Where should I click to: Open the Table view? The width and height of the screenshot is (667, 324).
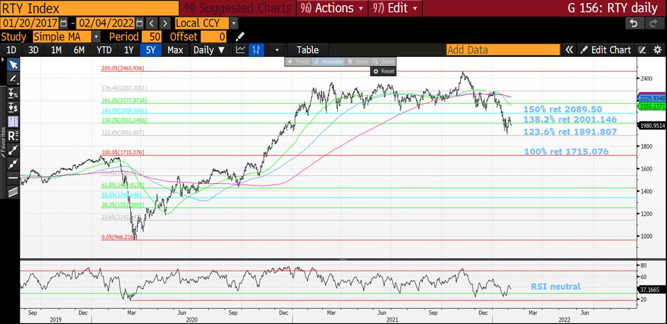point(308,50)
